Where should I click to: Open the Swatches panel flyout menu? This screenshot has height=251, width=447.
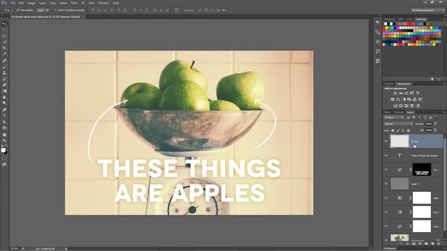[x=444, y=19]
